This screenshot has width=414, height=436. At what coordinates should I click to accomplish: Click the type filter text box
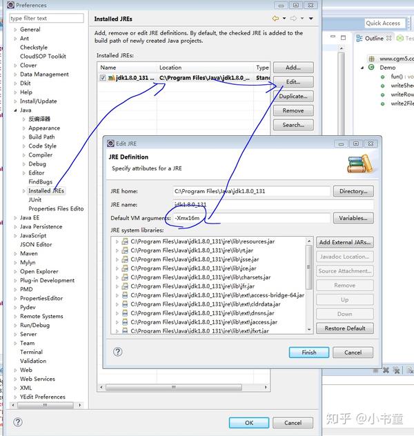(x=46, y=19)
